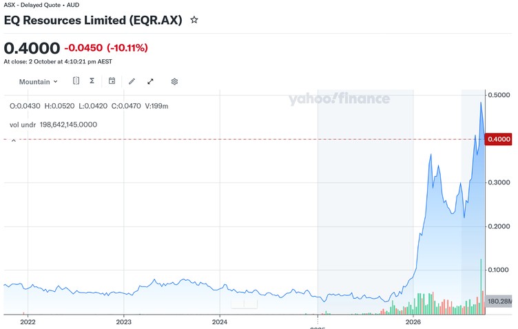Click the 180.28M volume label
The width and height of the screenshot is (518, 329).
coord(499,301)
